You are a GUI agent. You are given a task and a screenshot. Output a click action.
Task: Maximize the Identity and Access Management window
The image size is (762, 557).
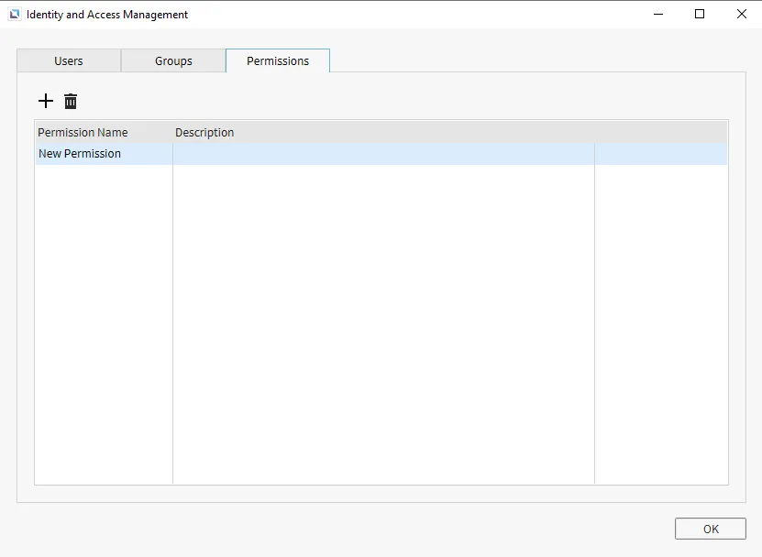pyautogui.click(x=700, y=14)
